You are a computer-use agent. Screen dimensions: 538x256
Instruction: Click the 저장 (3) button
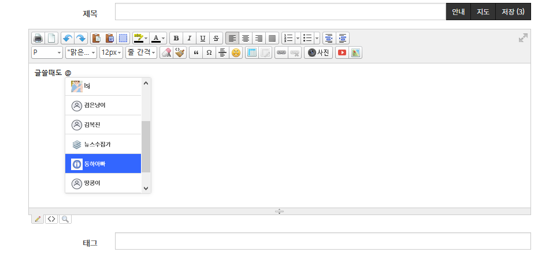click(x=513, y=12)
